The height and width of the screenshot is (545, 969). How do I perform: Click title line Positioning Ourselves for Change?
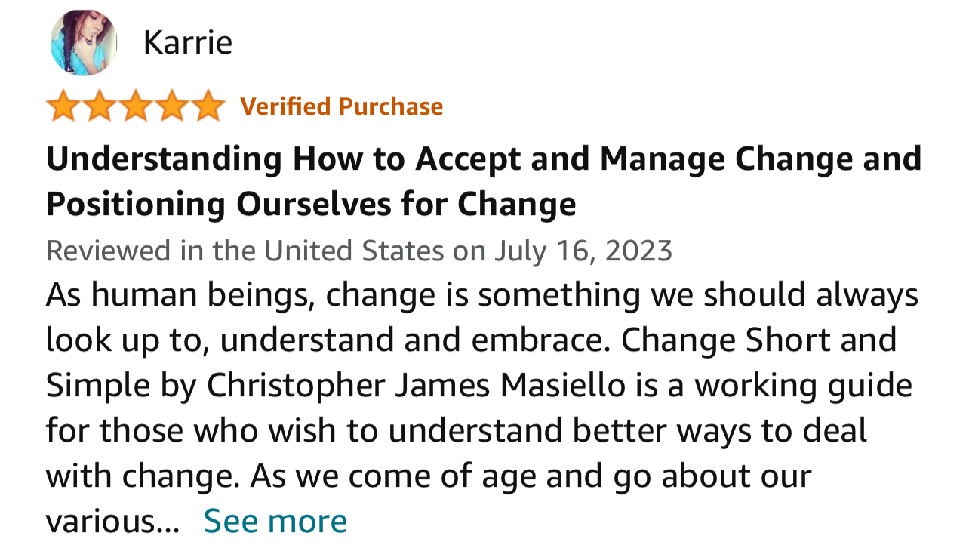pos(311,204)
